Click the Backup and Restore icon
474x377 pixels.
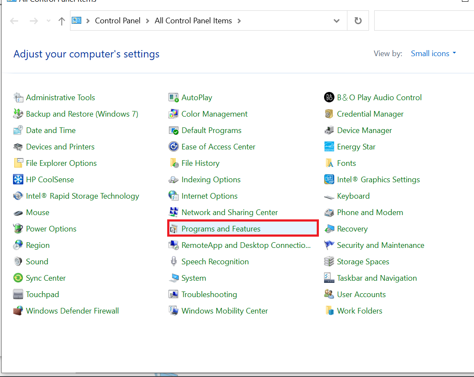tap(18, 114)
